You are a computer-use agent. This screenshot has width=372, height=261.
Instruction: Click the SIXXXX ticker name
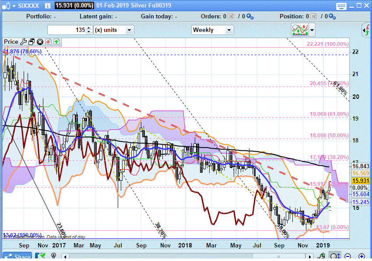click(28, 6)
